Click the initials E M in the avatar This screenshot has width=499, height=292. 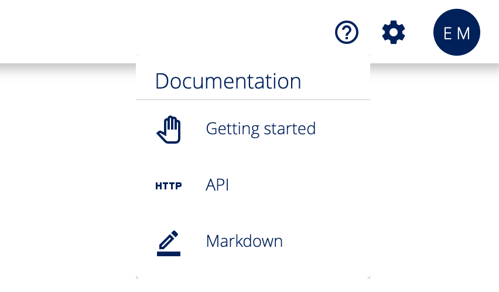(x=457, y=33)
